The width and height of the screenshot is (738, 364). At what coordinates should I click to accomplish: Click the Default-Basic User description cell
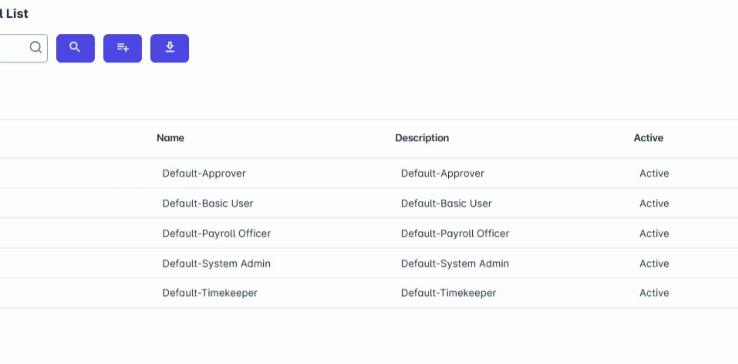tap(446, 203)
